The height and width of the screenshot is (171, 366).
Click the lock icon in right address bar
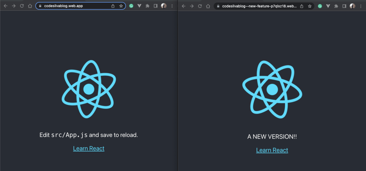click(218, 6)
